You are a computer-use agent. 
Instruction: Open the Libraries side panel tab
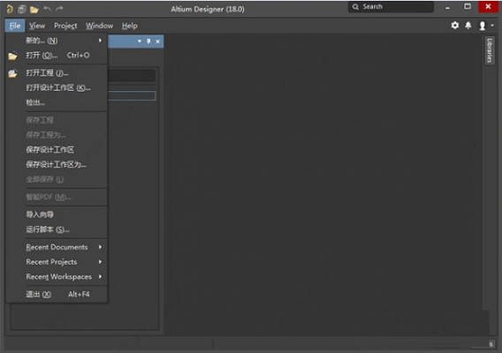490,50
